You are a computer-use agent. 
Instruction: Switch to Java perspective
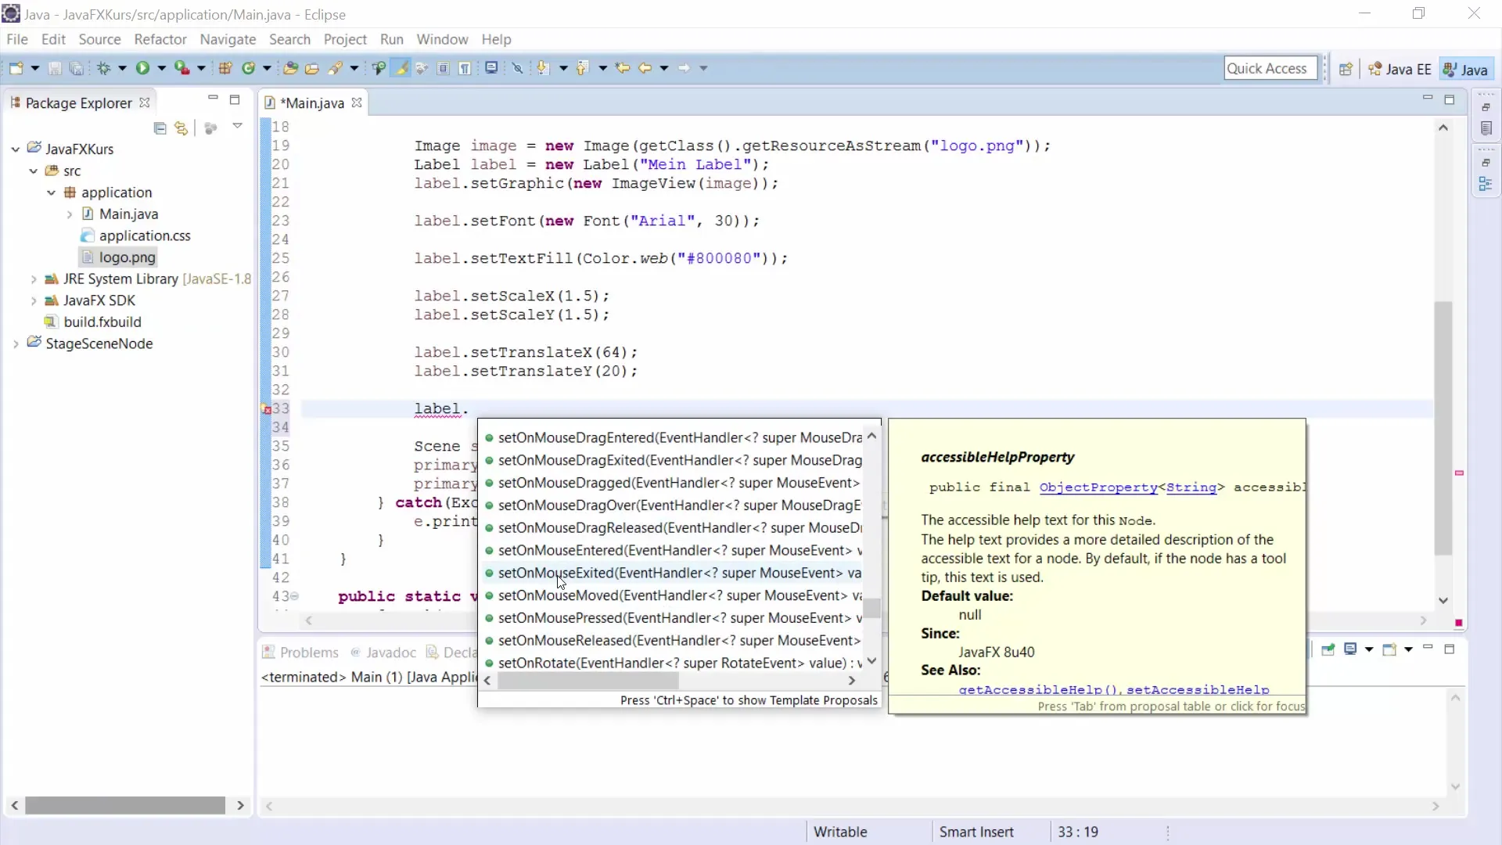[x=1465, y=69]
